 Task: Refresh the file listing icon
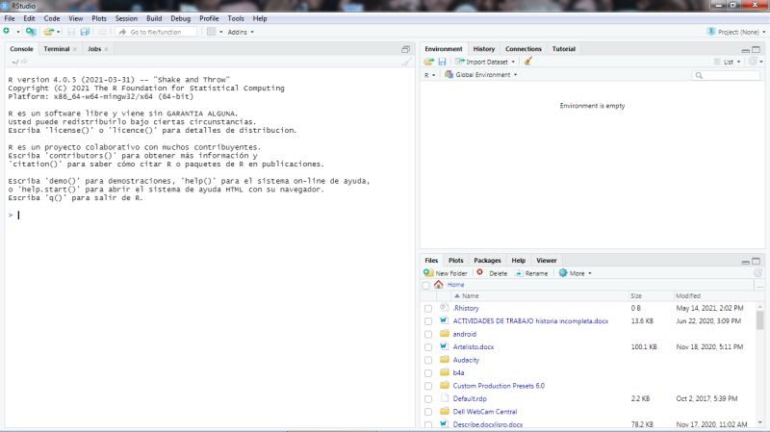click(x=757, y=273)
